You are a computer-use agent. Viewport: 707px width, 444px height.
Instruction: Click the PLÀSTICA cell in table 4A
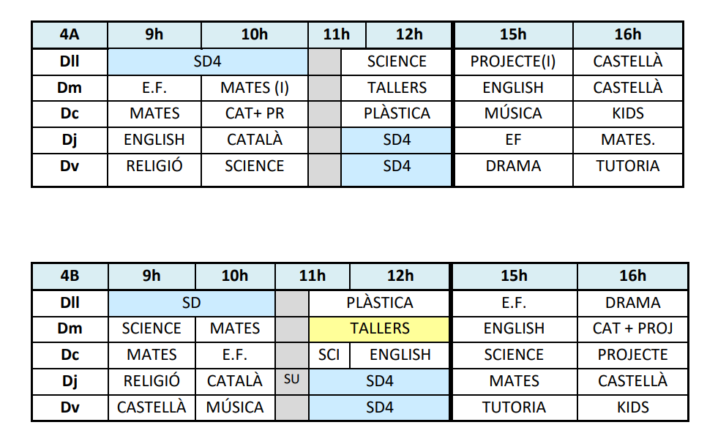pos(397,113)
